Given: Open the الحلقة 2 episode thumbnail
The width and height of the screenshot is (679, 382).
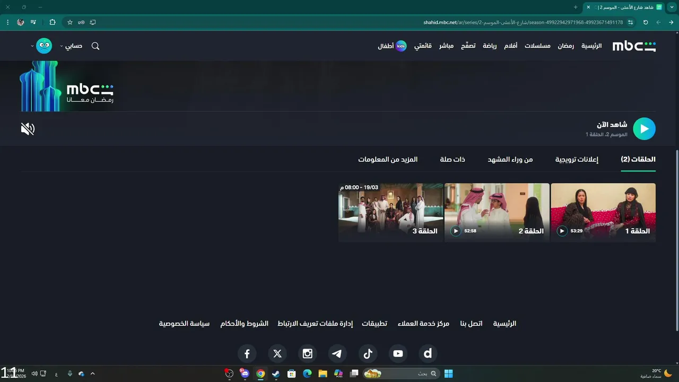Looking at the screenshot, I should point(497,213).
